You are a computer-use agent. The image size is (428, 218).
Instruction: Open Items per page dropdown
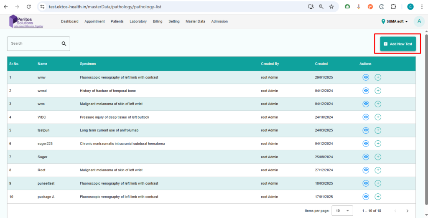coord(342,211)
